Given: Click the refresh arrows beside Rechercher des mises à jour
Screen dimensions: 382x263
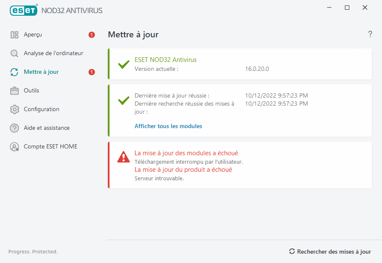Looking at the screenshot, I should pos(292,251).
